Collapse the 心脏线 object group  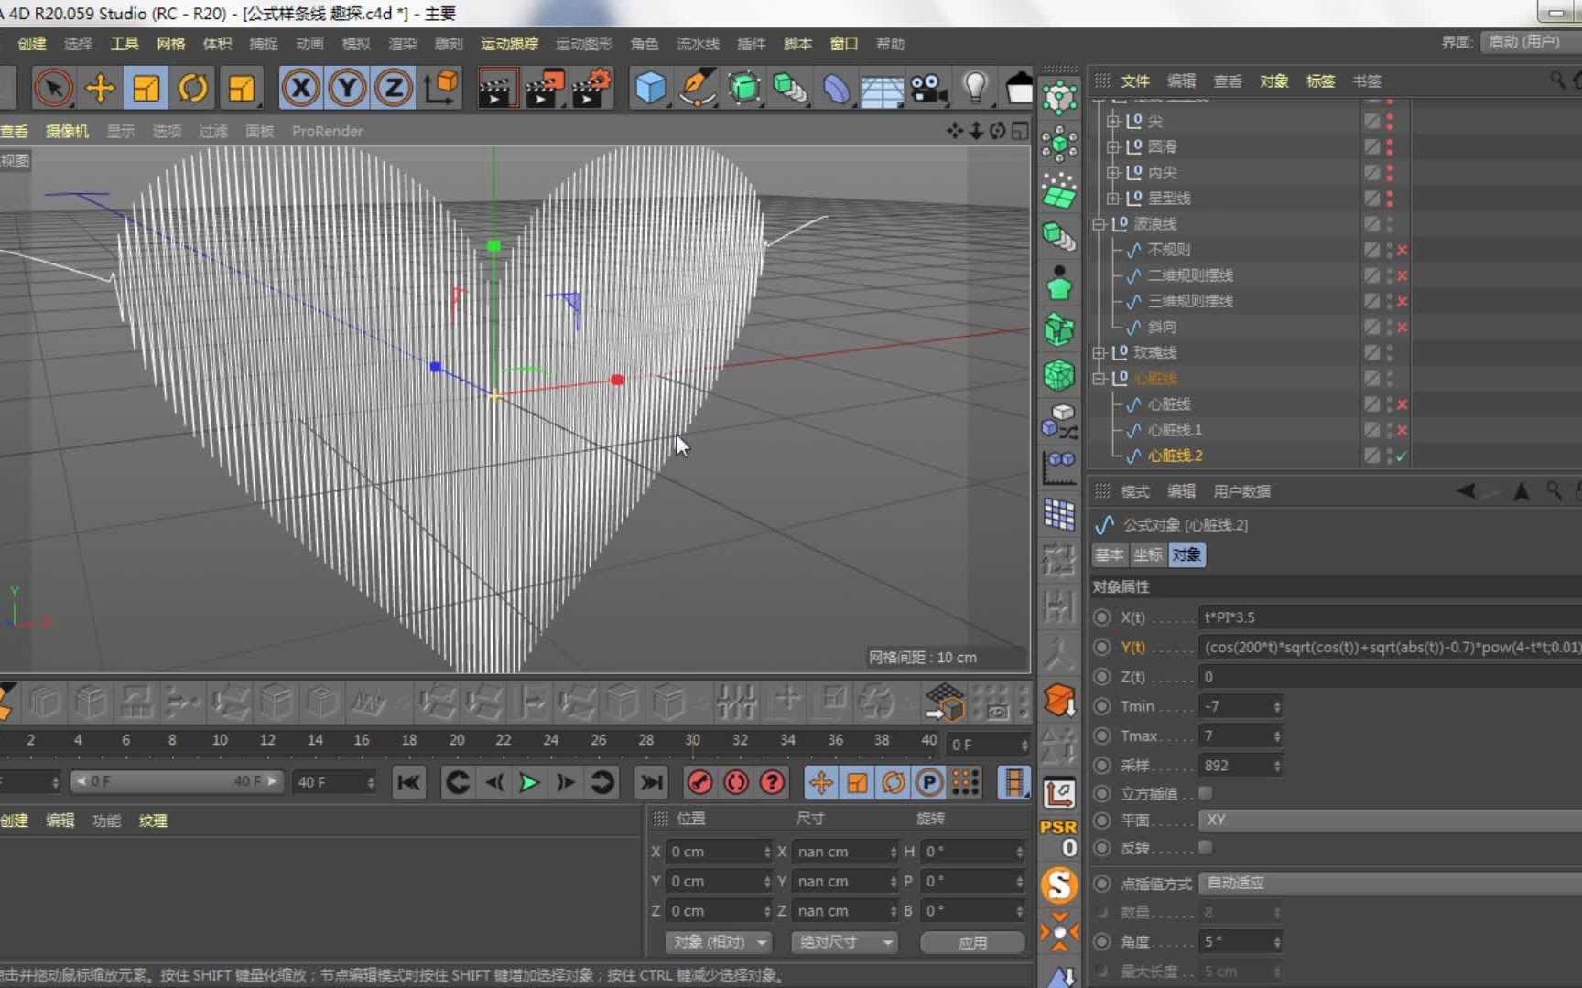1099,378
